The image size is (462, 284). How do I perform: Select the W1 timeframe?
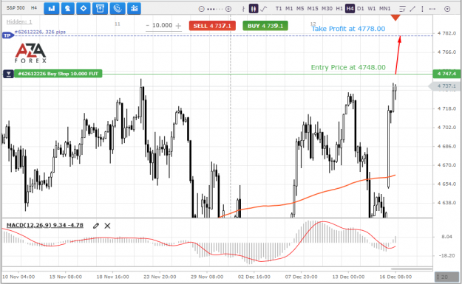[x=372, y=9]
